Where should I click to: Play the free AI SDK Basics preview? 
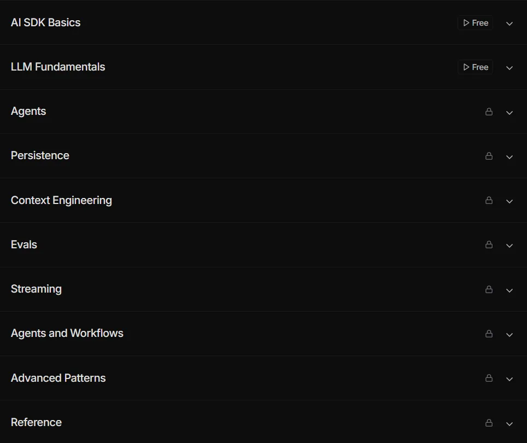coord(475,23)
